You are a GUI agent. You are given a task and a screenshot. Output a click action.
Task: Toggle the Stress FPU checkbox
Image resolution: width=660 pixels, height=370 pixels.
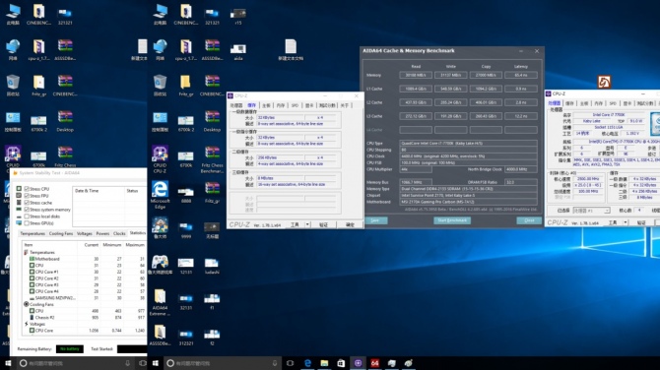pos(27,196)
